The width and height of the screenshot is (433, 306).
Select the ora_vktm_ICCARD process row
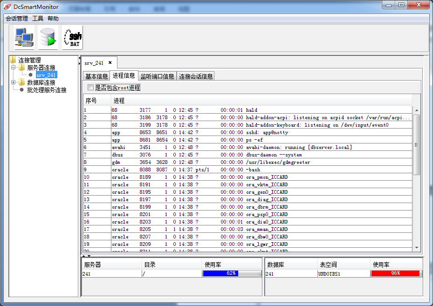(247, 184)
